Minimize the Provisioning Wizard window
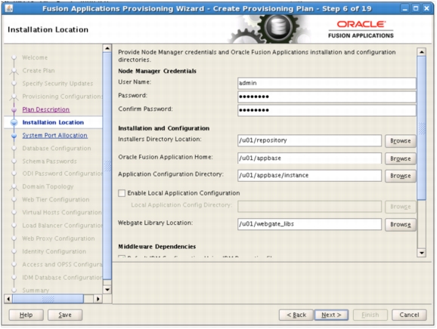Viewport: 437px width, 329px height. (405, 8)
